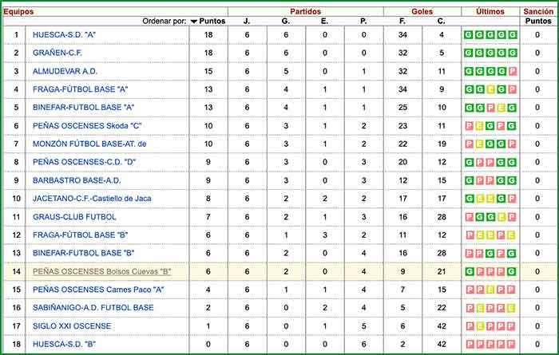The width and height of the screenshot is (559, 355).
Task: Click the Goles column group header
Action: click(x=422, y=12)
